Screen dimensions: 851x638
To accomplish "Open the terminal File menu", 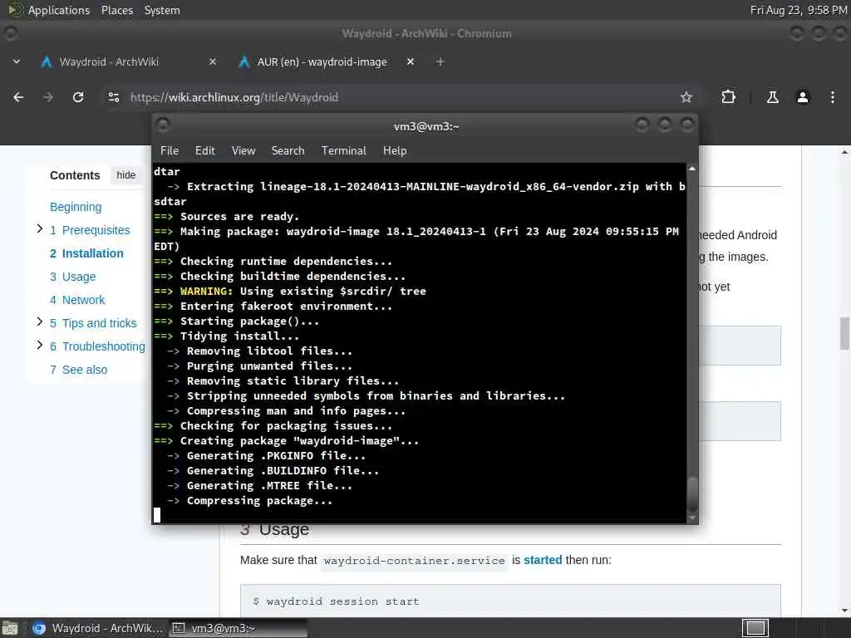I will (170, 151).
